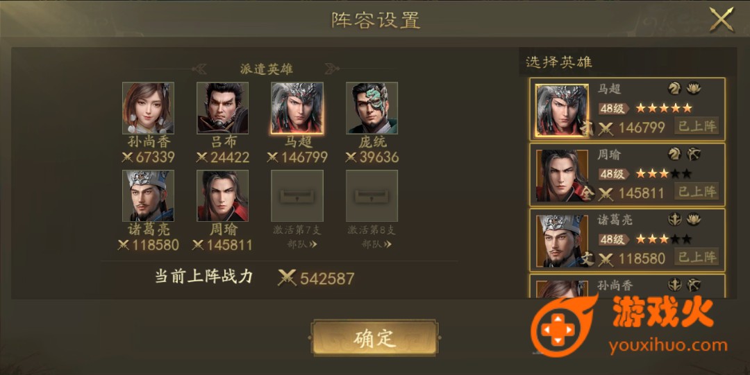Screen dimensions: 750x375
Task: Activate the locked 8th troop slot
Action: coord(372,196)
